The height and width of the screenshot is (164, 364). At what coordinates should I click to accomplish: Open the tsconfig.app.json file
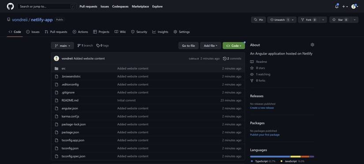(73, 140)
